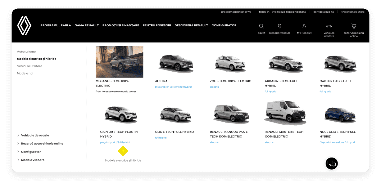
Task: Expand Vehicule de ocazie chevron
Action: click(18, 135)
